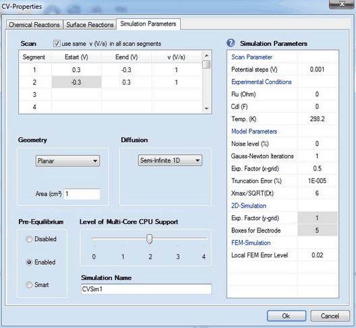Image resolution: width=356 pixels, height=328 pixels.
Task: Click the Simulation Name field containing CVSim1
Action: (x=146, y=289)
